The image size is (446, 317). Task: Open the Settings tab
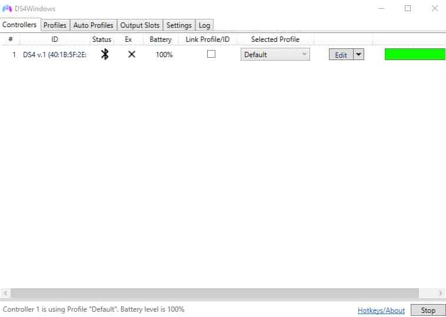click(179, 25)
